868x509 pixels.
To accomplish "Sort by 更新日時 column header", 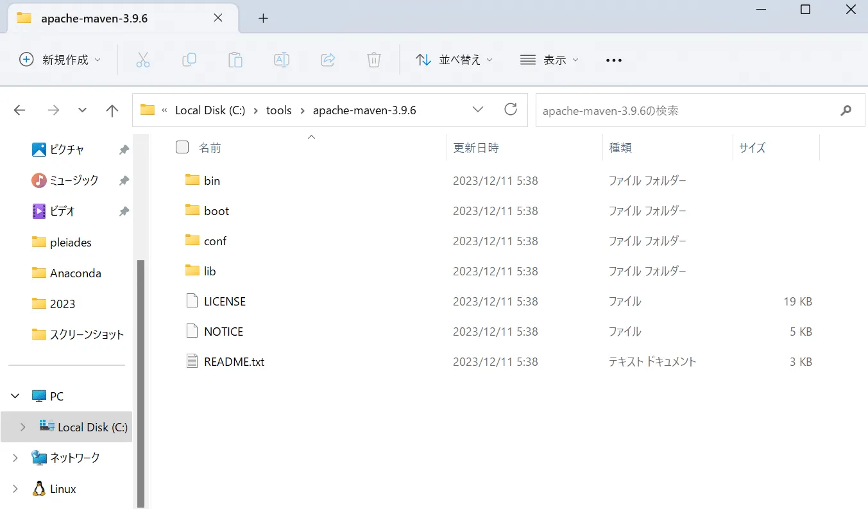I will pyautogui.click(x=476, y=148).
